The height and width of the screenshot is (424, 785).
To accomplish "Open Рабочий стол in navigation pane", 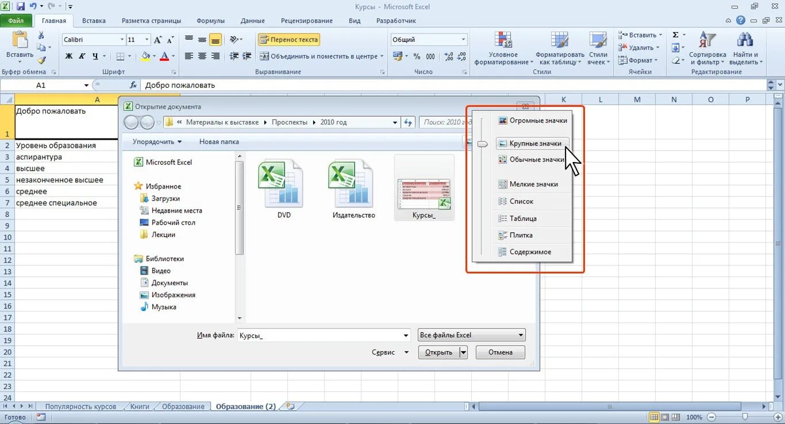I will [x=167, y=222].
